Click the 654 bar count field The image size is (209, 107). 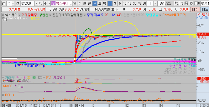(x=161, y=3)
